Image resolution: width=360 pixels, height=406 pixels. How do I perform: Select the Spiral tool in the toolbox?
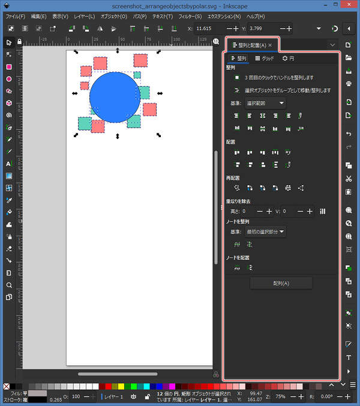point(9,115)
